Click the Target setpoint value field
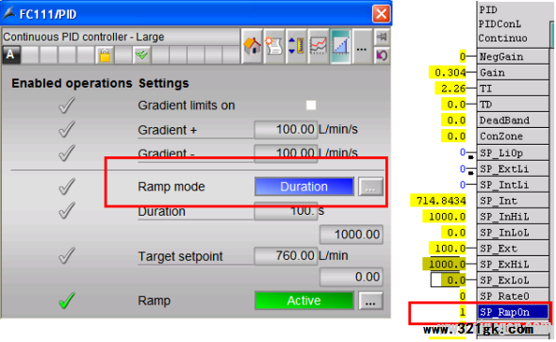 286,255
